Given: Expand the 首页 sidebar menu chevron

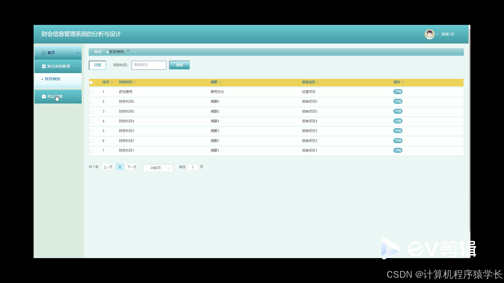Looking at the screenshot, I should pyautogui.click(x=78, y=53).
